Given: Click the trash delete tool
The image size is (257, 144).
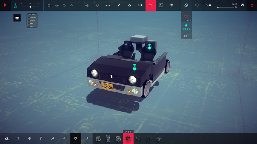Looking at the screenshot, I should tap(172, 5).
